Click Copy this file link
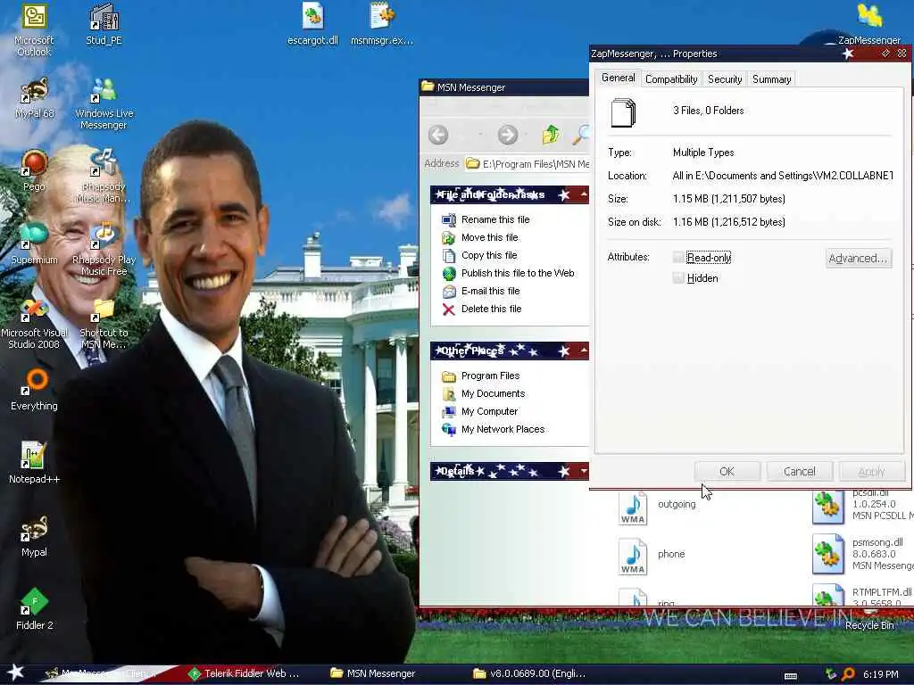This screenshot has height=685, width=914. 489,255
